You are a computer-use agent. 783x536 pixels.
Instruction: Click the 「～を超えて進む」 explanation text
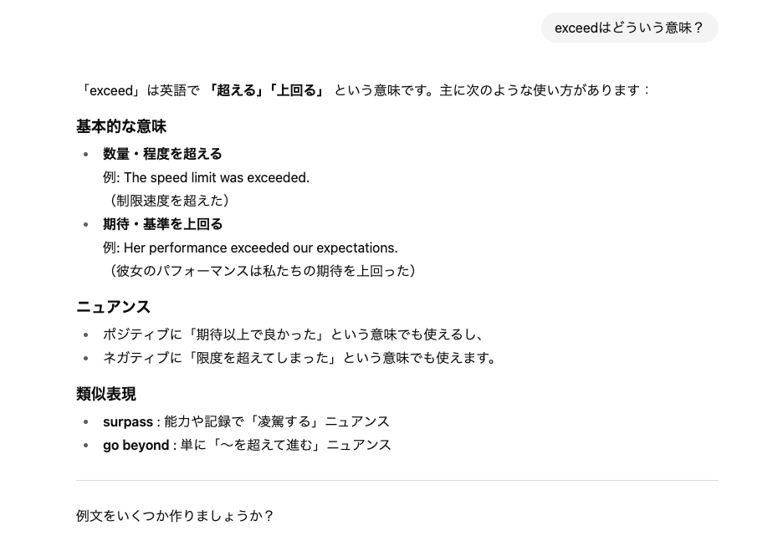(x=285, y=445)
